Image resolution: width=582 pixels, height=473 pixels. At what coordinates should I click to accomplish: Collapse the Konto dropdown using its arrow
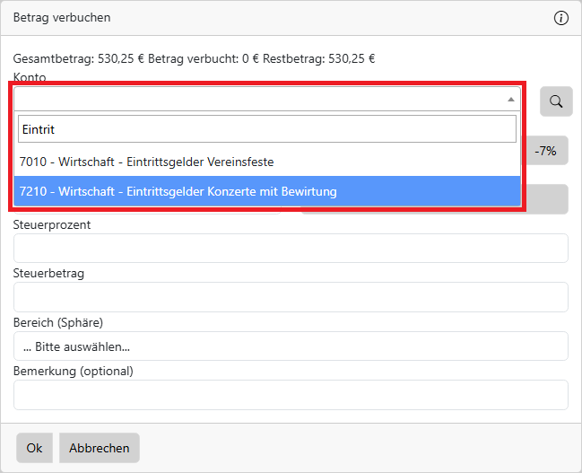[510, 100]
